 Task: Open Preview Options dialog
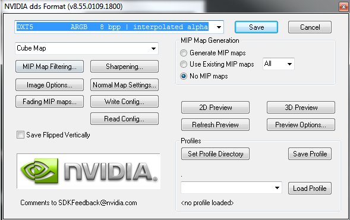point(301,125)
